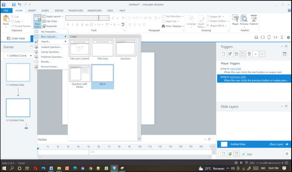Viewport: 292px width, 172px height.
Task: Toggle the Dim checkbox for slide layers
Action: click(x=244, y=154)
